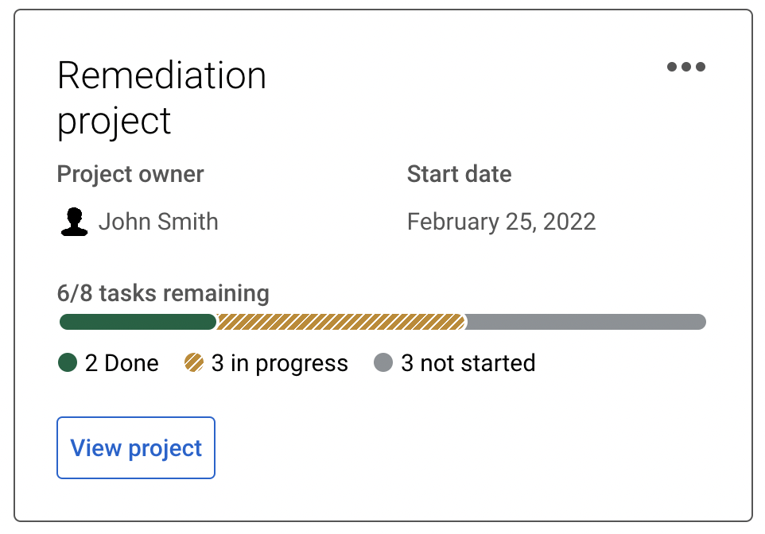Click the striped in-progress legend dot
Screen dimensions: 765x534
tap(194, 363)
